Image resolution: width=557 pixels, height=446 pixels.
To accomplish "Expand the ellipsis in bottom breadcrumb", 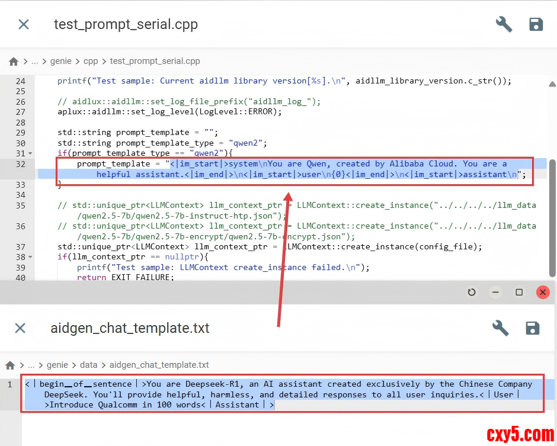I will coord(32,365).
